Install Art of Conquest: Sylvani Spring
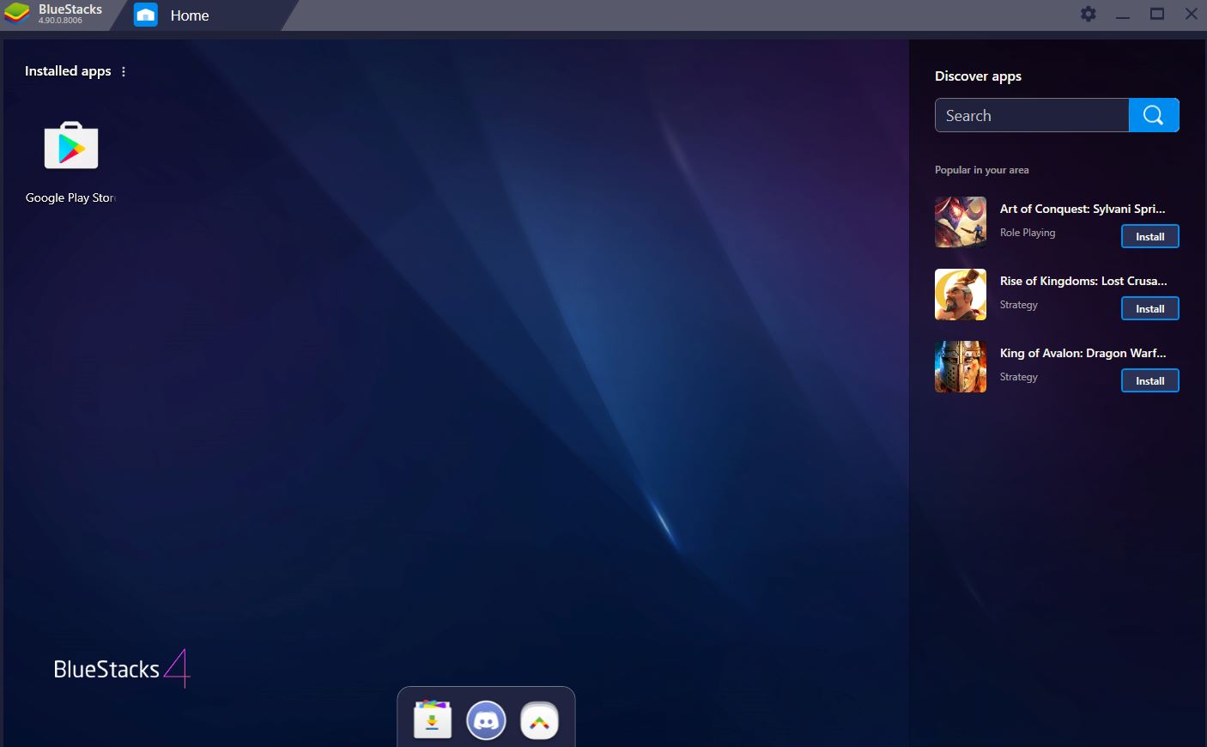Screen dimensions: 1207x747 [x=1149, y=236]
